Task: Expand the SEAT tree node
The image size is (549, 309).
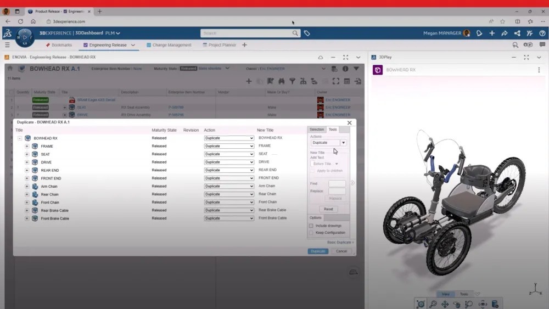Action: click(27, 154)
